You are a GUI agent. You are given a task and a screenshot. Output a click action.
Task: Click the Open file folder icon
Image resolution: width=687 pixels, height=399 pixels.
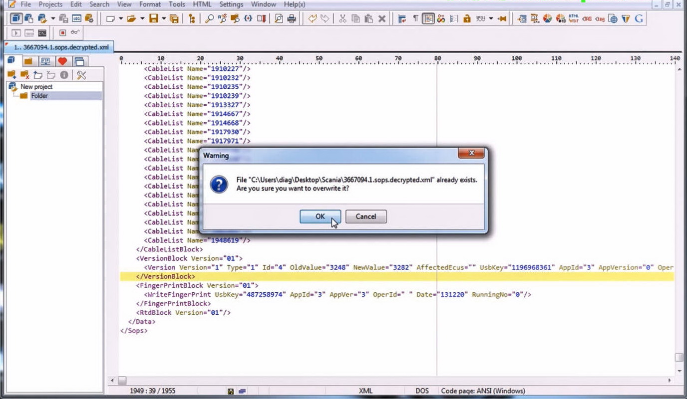coord(132,19)
